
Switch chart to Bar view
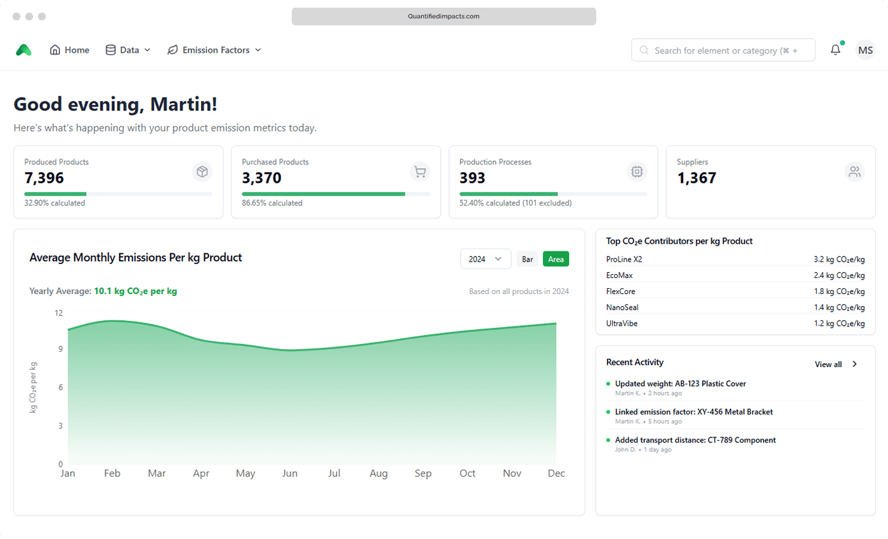pyautogui.click(x=527, y=259)
